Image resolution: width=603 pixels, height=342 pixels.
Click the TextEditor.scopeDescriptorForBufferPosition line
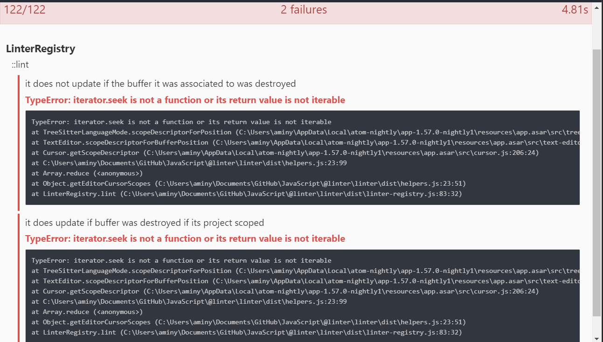coord(187,142)
